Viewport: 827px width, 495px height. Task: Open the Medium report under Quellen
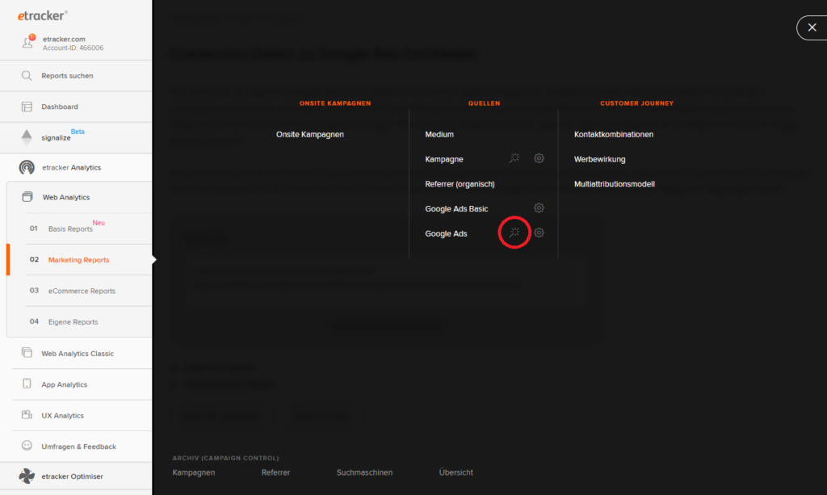(x=439, y=134)
